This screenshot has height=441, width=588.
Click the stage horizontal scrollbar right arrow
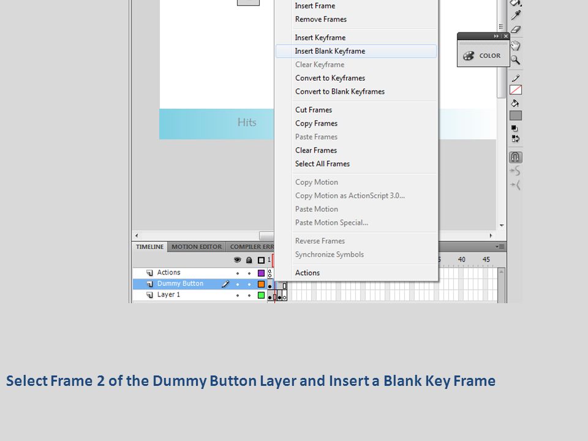click(491, 236)
